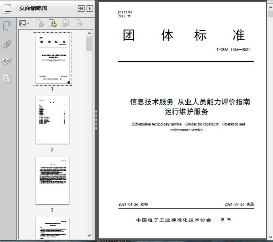Click the English title 'Information technology service' line
Image resolution: width=273 pixels, height=242 pixels.
(x=188, y=124)
